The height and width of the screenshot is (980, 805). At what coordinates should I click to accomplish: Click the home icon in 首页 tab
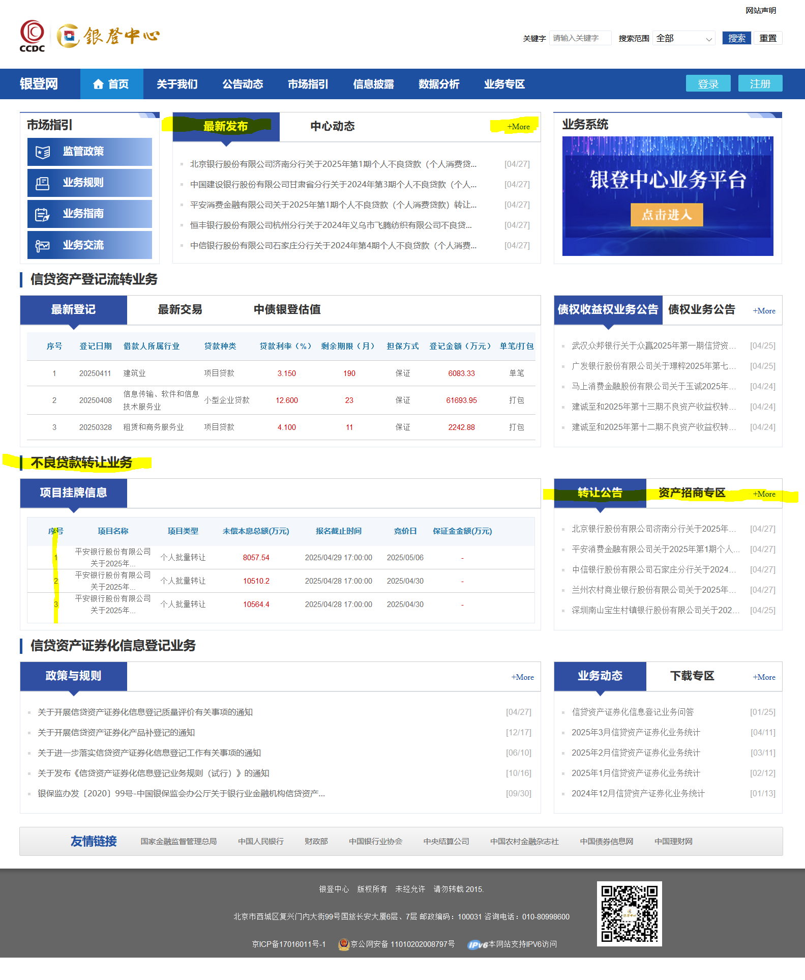pyautogui.click(x=99, y=84)
